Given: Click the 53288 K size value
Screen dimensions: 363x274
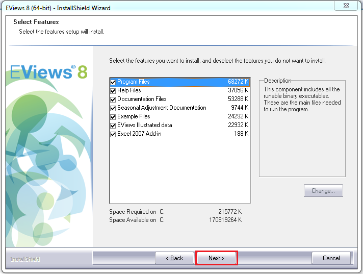Looking at the screenshot, I should point(238,99).
